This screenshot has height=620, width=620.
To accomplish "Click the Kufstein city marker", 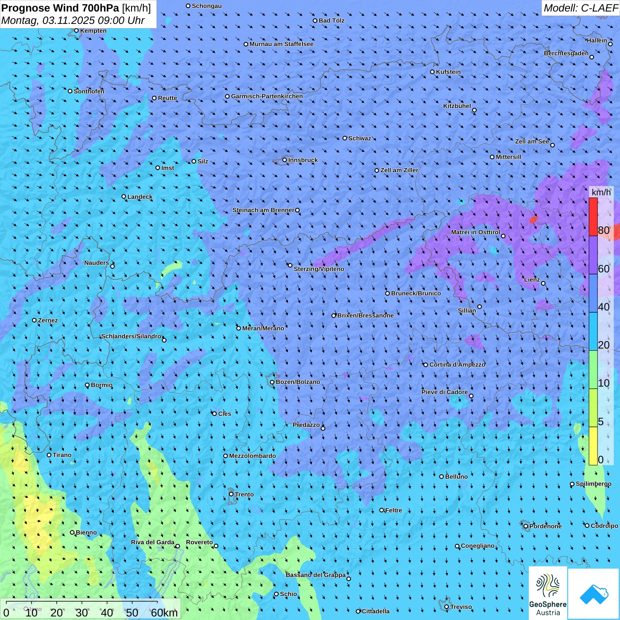I will coord(433,72).
